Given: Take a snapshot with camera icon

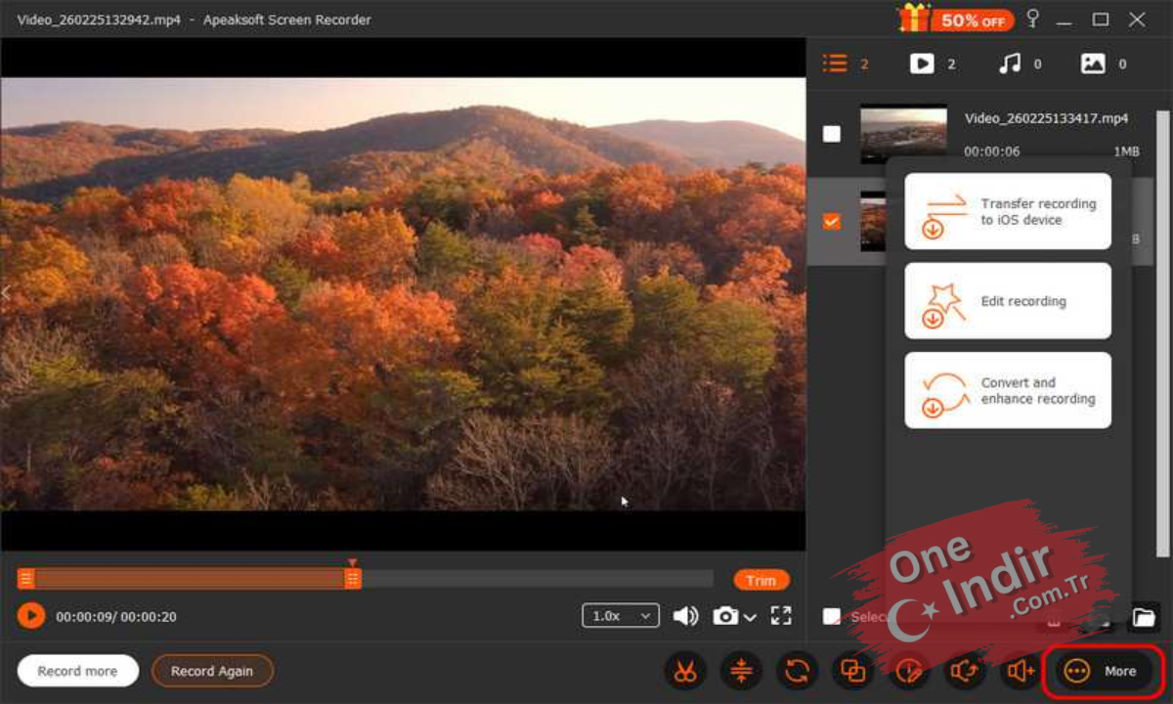Looking at the screenshot, I should pos(725,616).
